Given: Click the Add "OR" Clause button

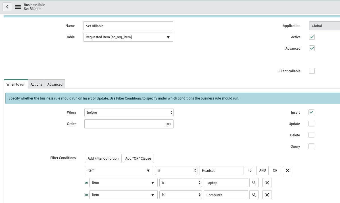Looking at the screenshot, I should (138, 158).
